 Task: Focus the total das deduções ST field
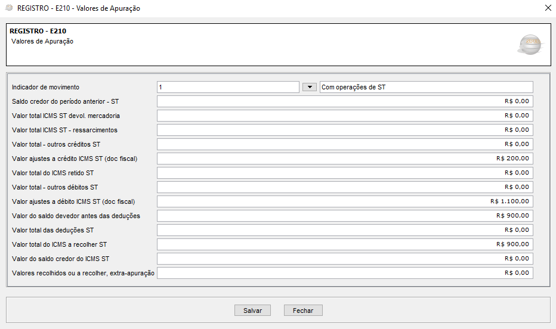pyautogui.click(x=344, y=230)
